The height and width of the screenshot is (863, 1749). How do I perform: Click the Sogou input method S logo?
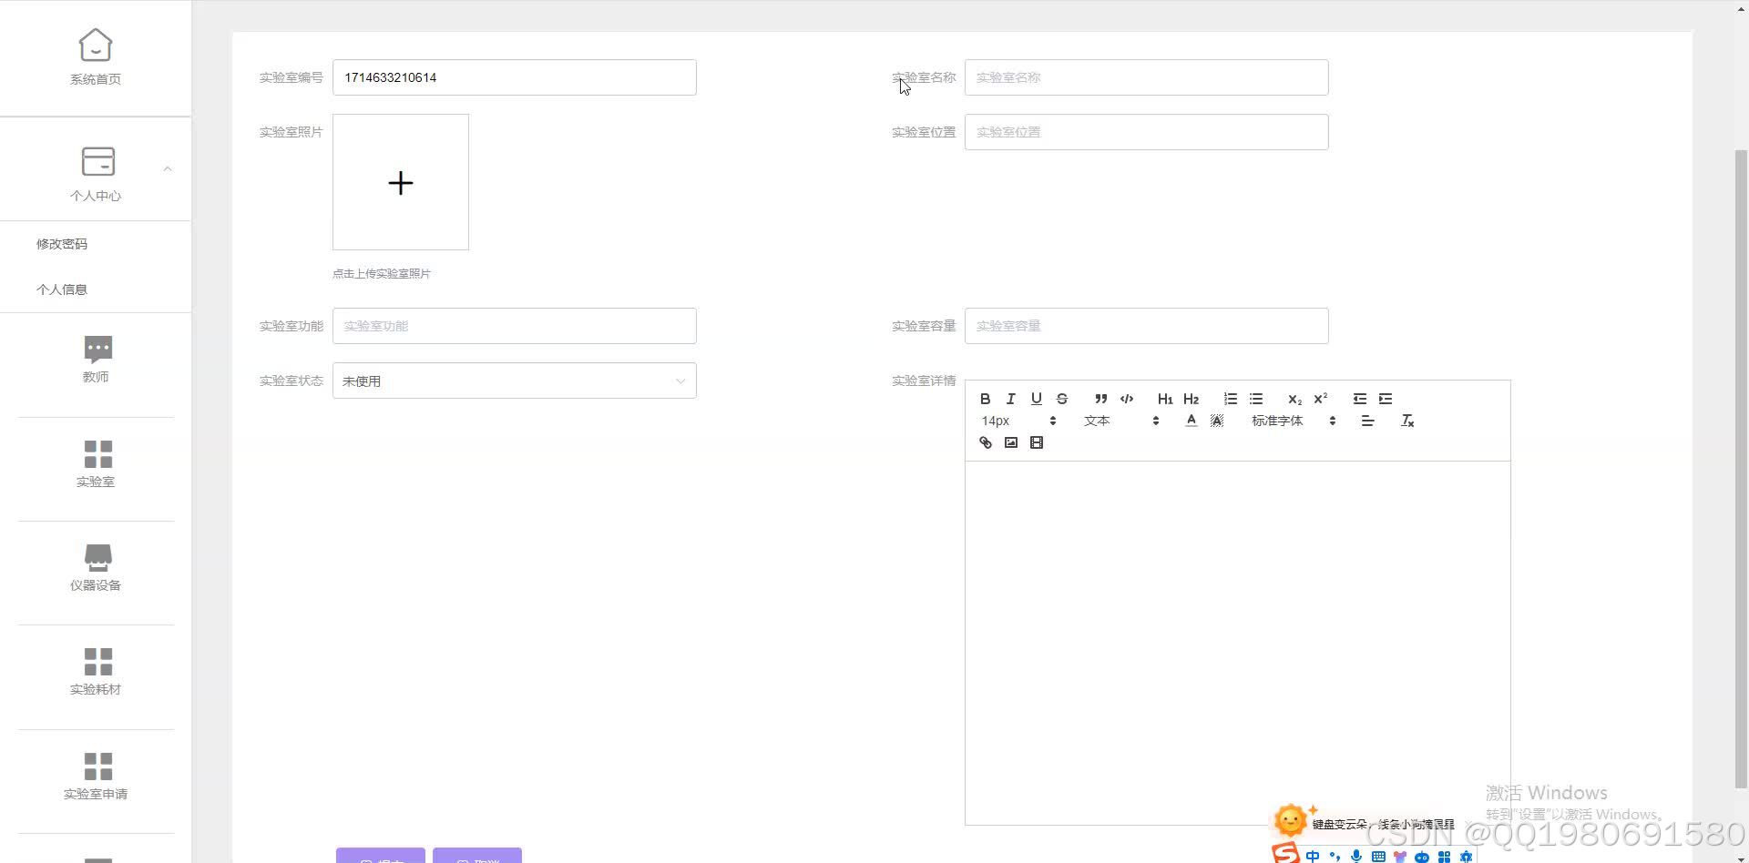pos(1285,854)
